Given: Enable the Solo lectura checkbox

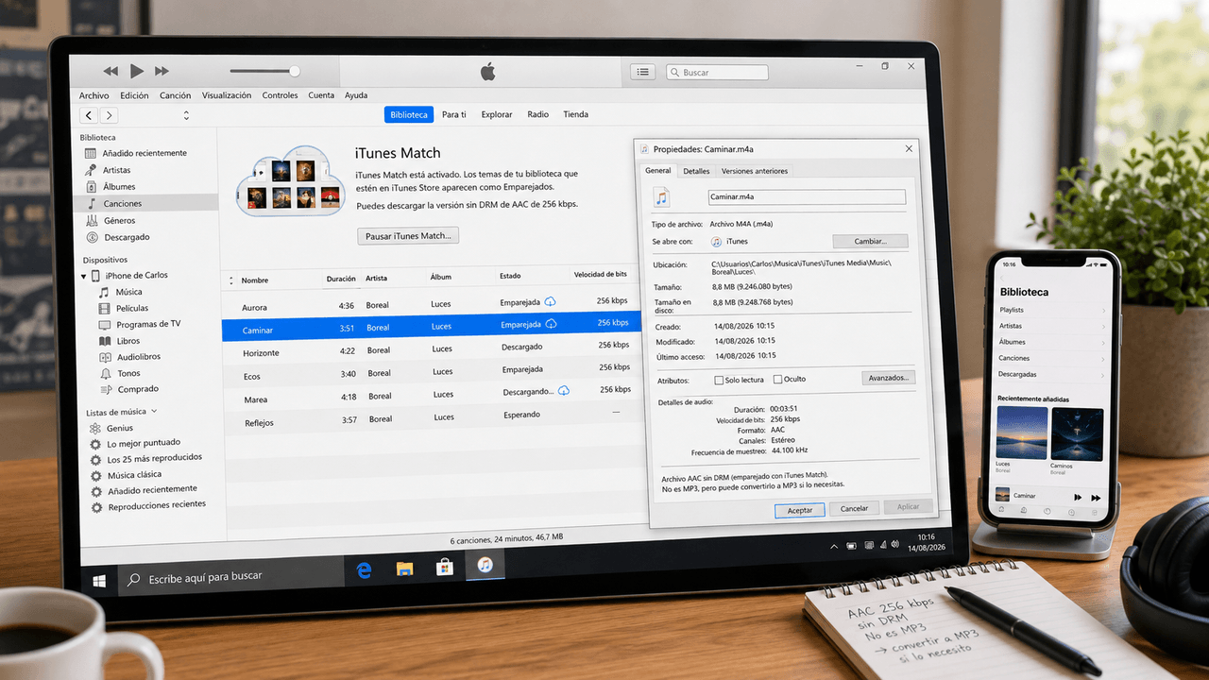Looking at the screenshot, I should coord(719,380).
